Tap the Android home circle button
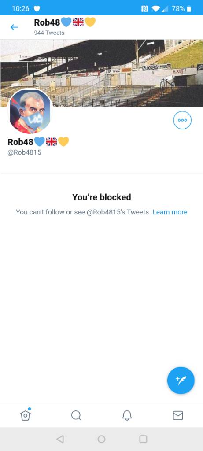Image resolution: width=203 pixels, height=451 pixels. (x=101, y=439)
